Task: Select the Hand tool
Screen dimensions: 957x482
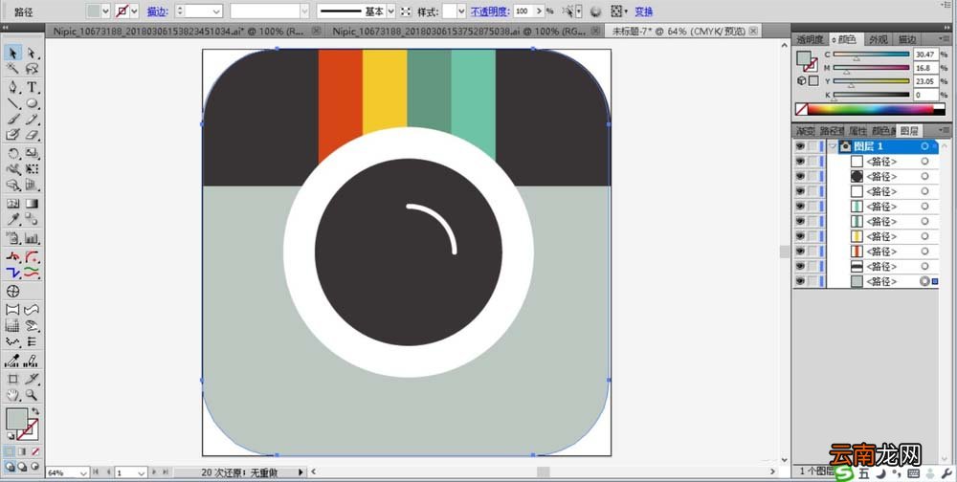Action: [x=13, y=395]
